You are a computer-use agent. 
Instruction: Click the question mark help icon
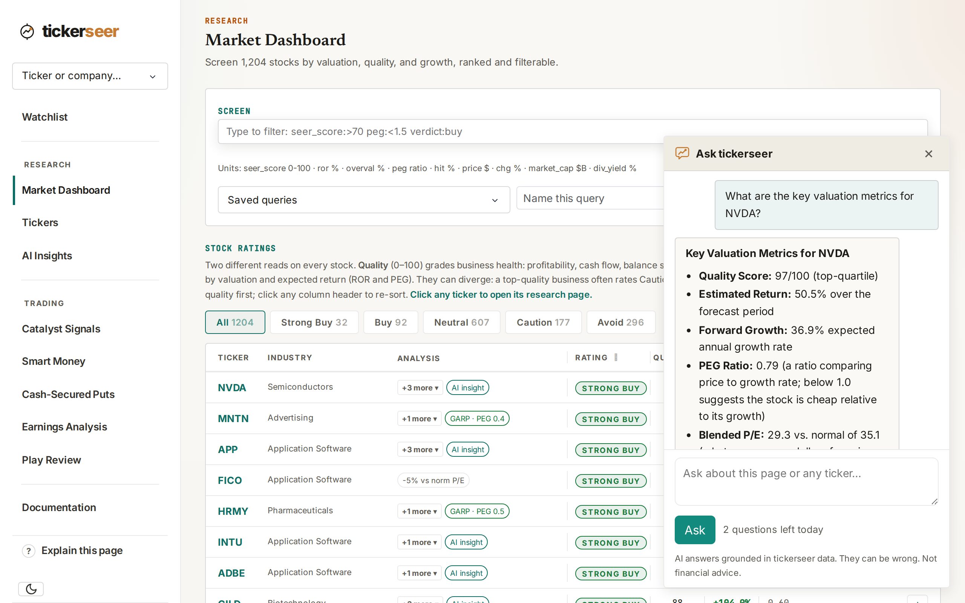point(28,551)
